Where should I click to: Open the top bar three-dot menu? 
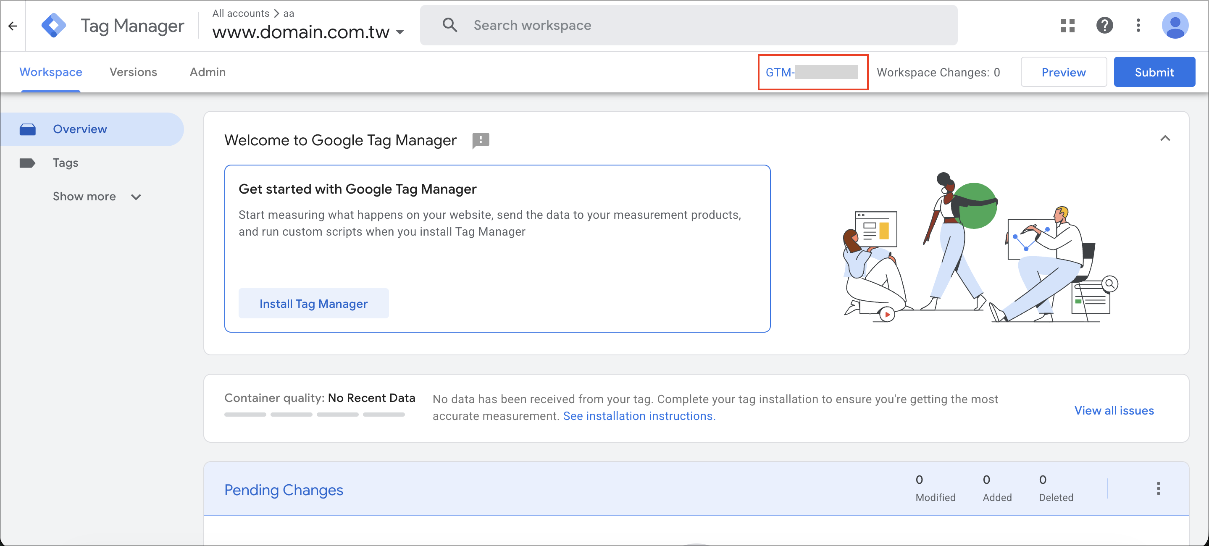(x=1138, y=25)
